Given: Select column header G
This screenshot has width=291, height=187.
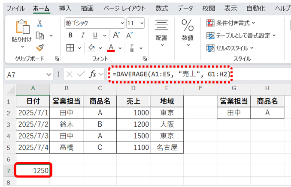Looking at the screenshot, I should tap(233, 88).
